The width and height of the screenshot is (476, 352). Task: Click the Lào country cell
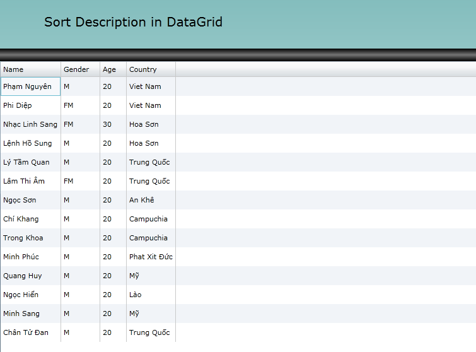[x=151, y=295]
